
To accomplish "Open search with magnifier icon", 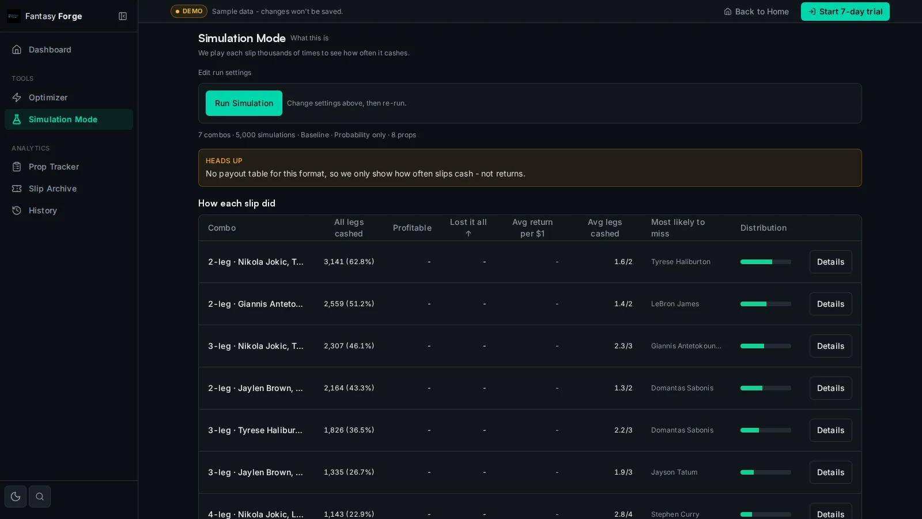I will [x=40, y=497].
